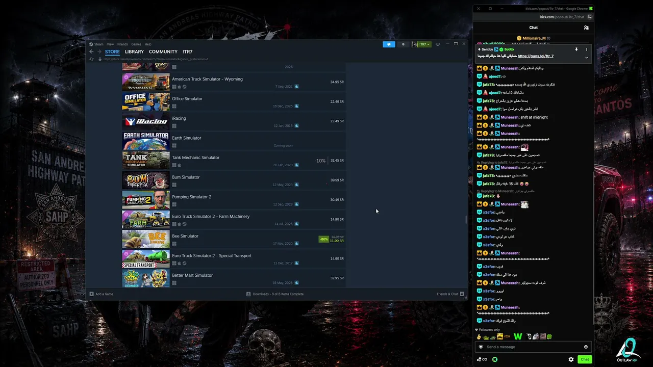Image resolution: width=653 pixels, height=367 pixels.
Task: Open the Earth Simulator listing
Action: (233, 141)
